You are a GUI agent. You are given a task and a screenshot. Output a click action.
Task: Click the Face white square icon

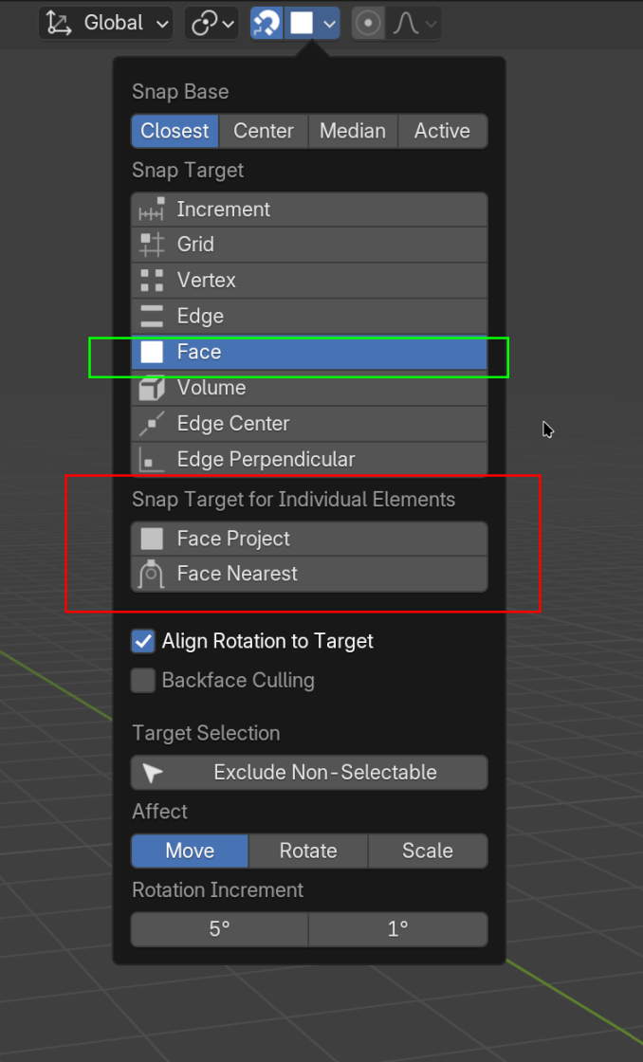pyautogui.click(x=152, y=352)
